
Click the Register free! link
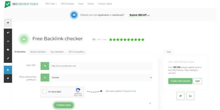click(129, 91)
